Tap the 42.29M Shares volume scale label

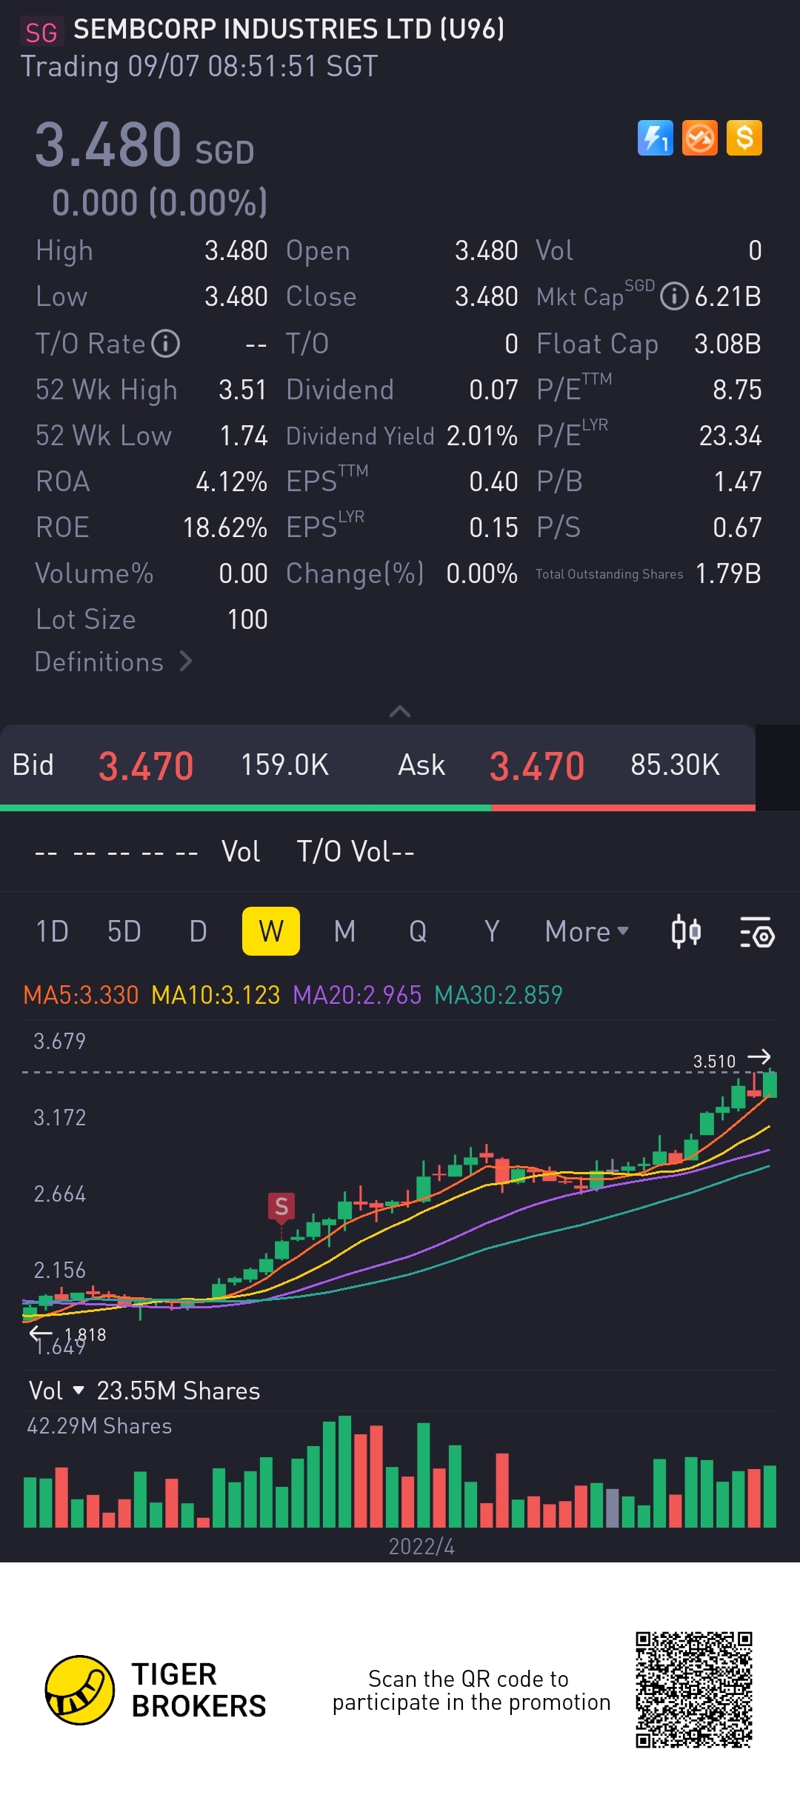[x=99, y=1426]
